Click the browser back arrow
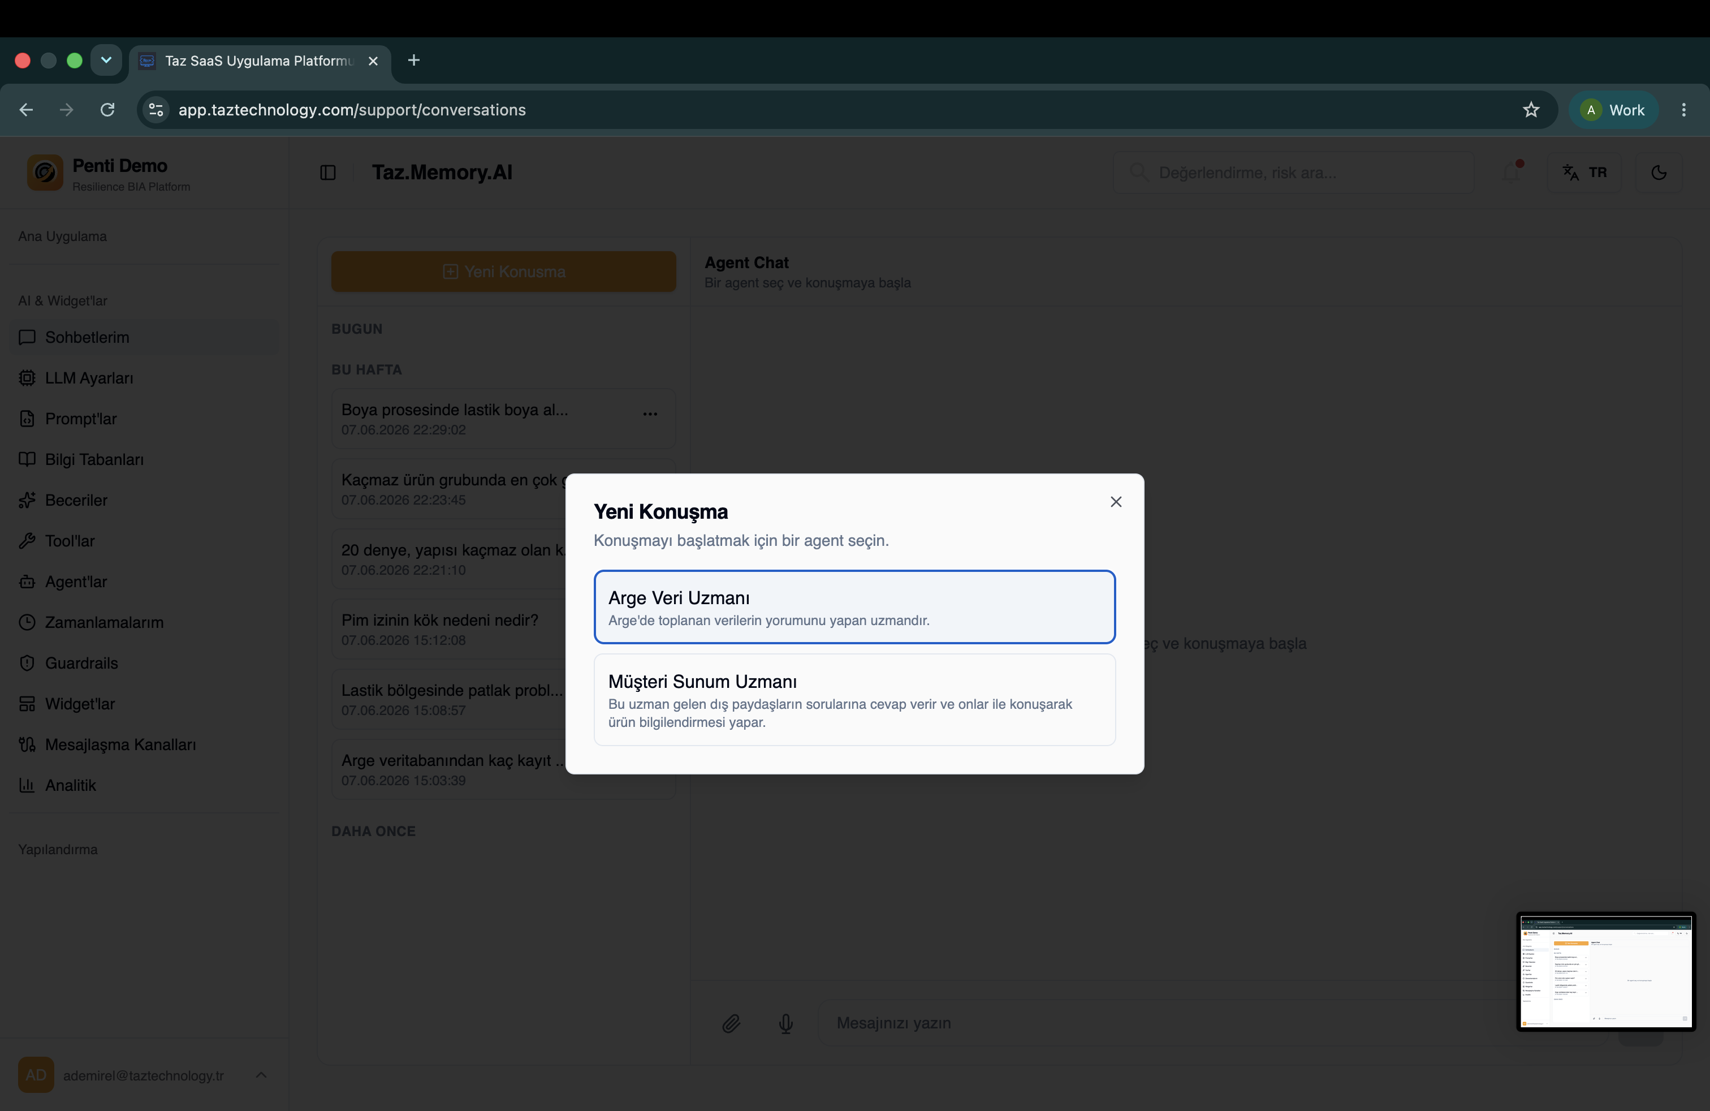 pos(26,110)
